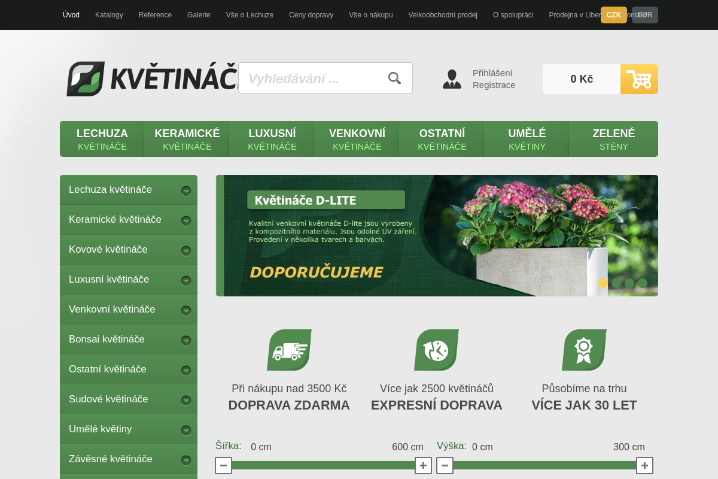
Task: Click the Výška height slider track
Action: point(544,465)
